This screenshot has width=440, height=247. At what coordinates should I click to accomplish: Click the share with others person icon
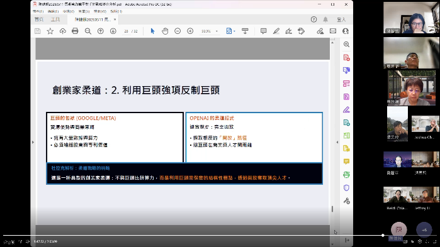pyautogui.click(x=346, y=31)
